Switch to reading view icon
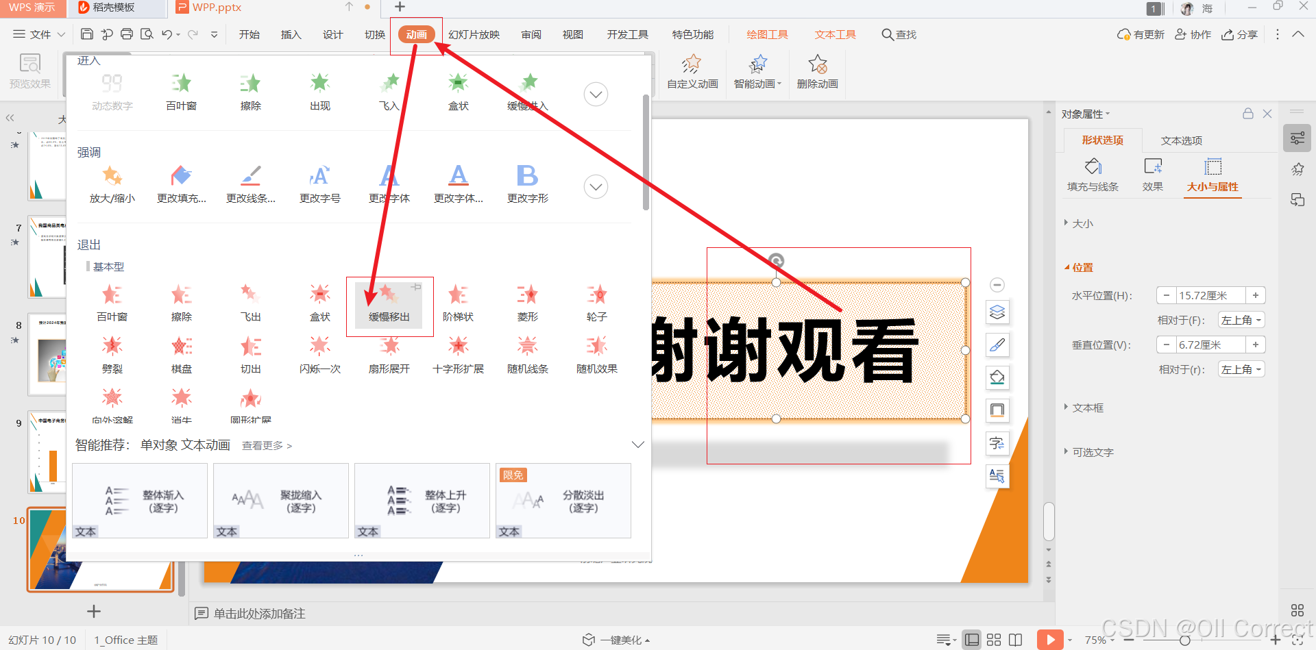The height and width of the screenshot is (650, 1316). tap(1016, 640)
